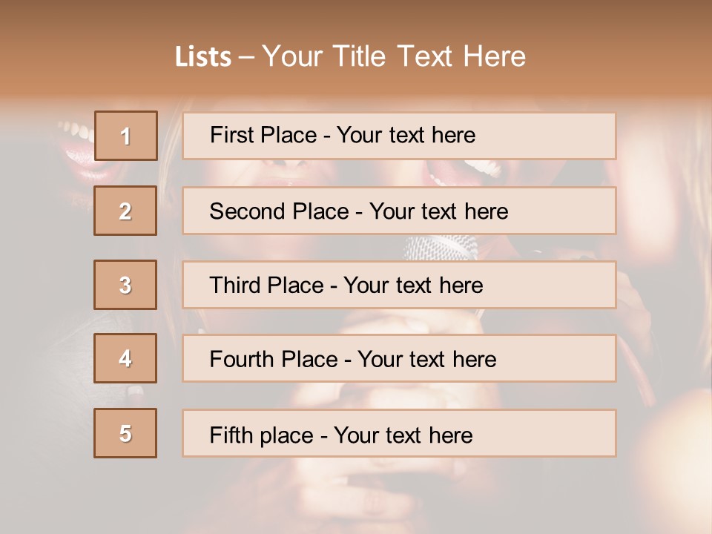Click the number 2 box
This screenshot has width=712, height=534.
click(x=125, y=211)
